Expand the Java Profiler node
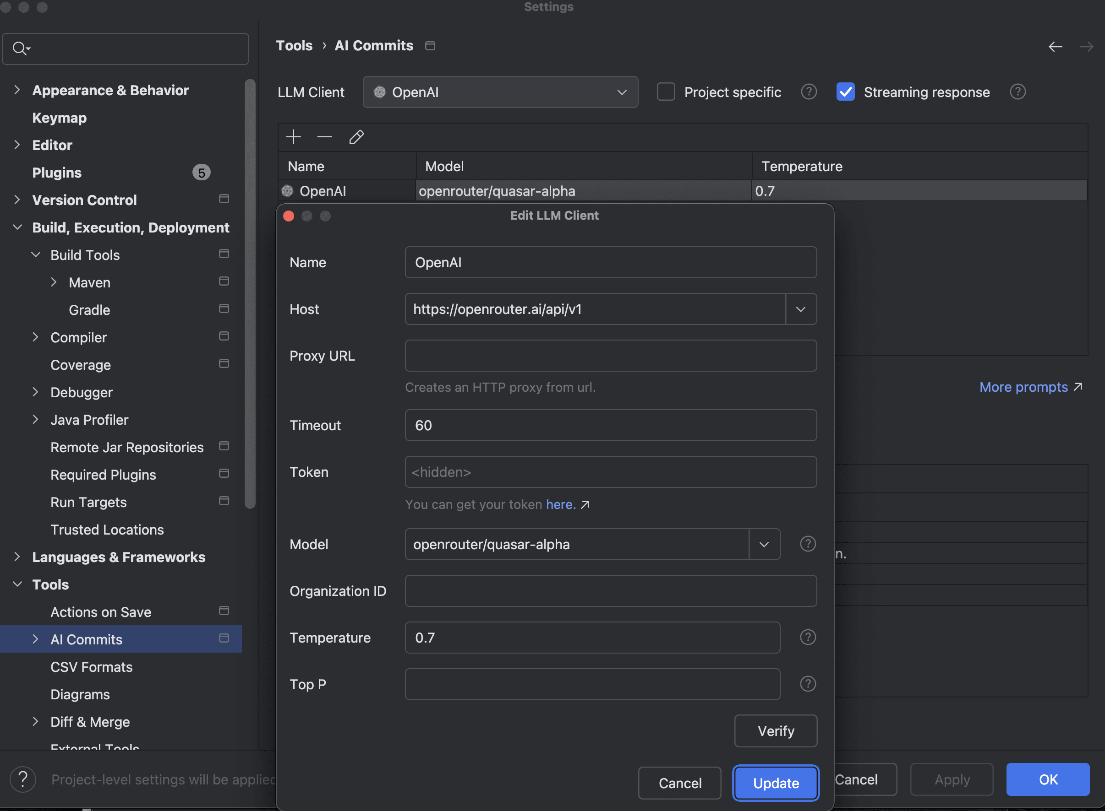The image size is (1105, 811). click(x=35, y=420)
